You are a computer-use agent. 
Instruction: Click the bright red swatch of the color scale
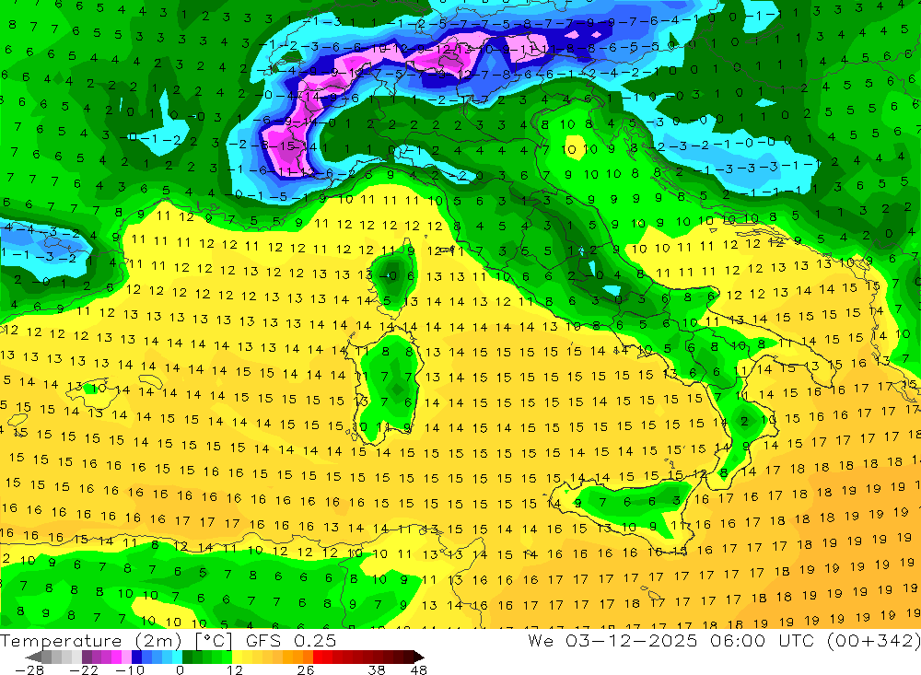[x=318, y=658]
